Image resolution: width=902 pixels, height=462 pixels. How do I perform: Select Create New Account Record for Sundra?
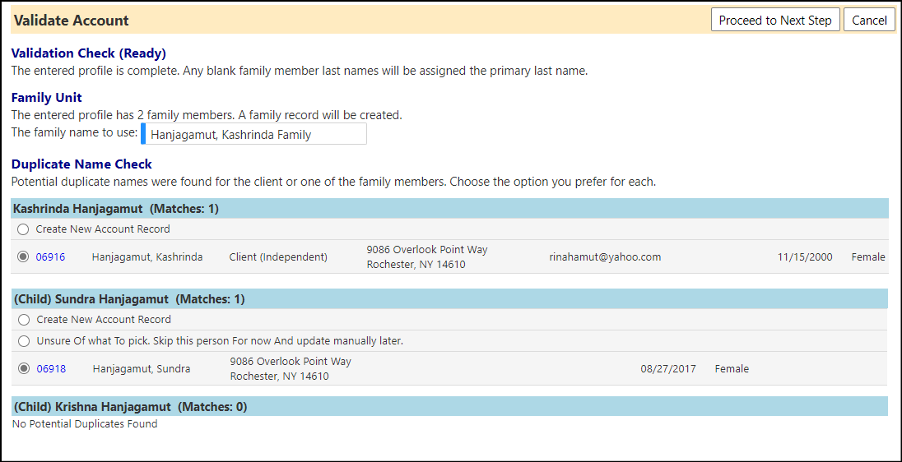click(24, 320)
